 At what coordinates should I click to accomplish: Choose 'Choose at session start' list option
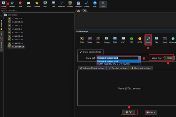[119, 61]
